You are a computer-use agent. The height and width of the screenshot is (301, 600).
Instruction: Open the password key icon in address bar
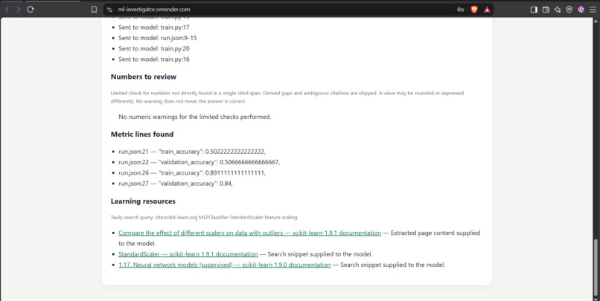click(x=461, y=10)
